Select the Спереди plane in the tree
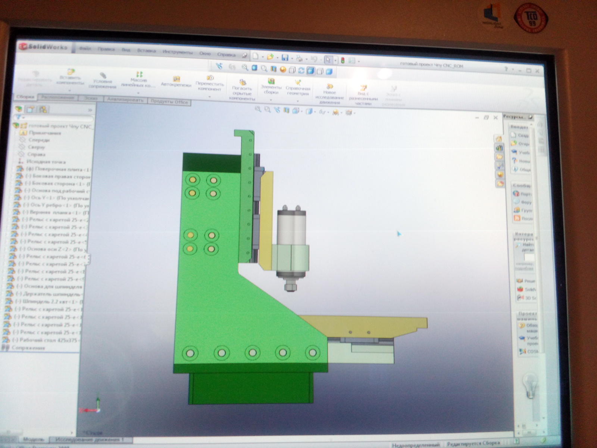 pyautogui.click(x=34, y=140)
